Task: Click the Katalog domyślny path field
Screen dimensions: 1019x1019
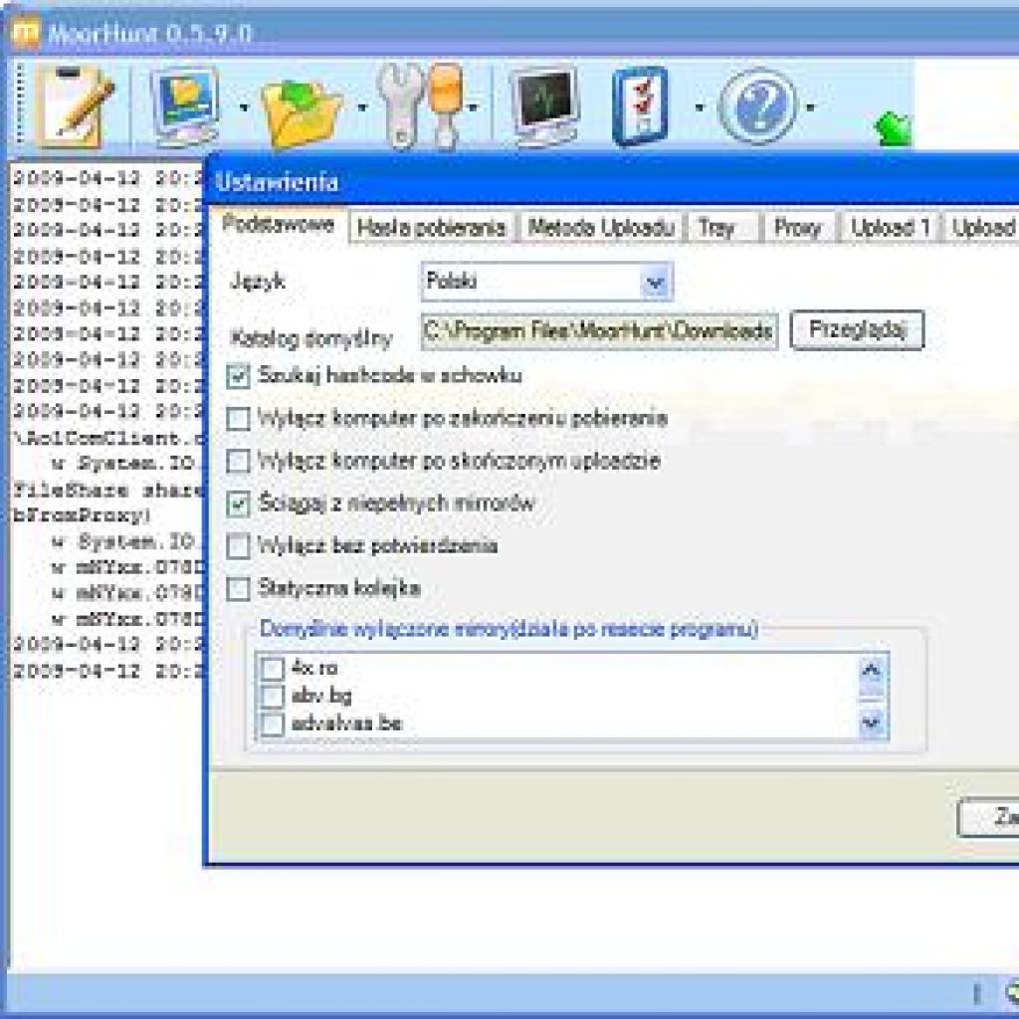Action: [599, 331]
